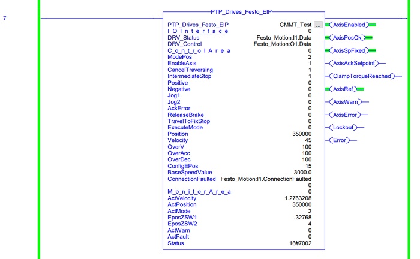Click the Jog1 parameter label
The image size is (420, 259).
tap(174, 95)
